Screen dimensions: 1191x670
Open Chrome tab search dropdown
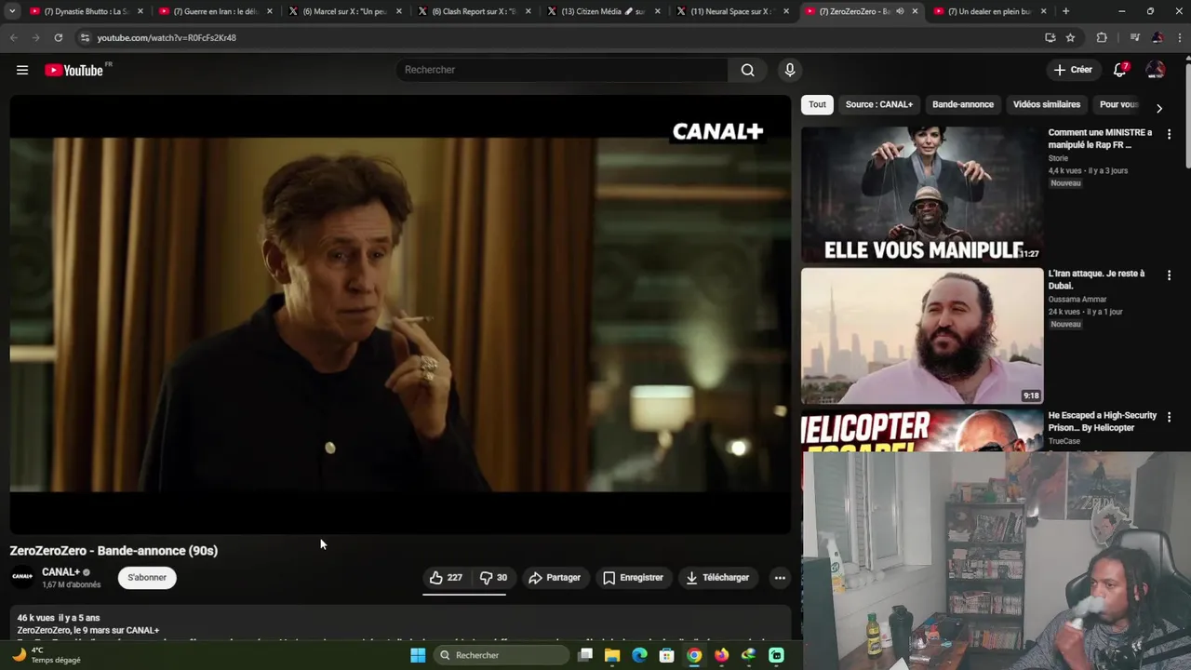(x=12, y=11)
